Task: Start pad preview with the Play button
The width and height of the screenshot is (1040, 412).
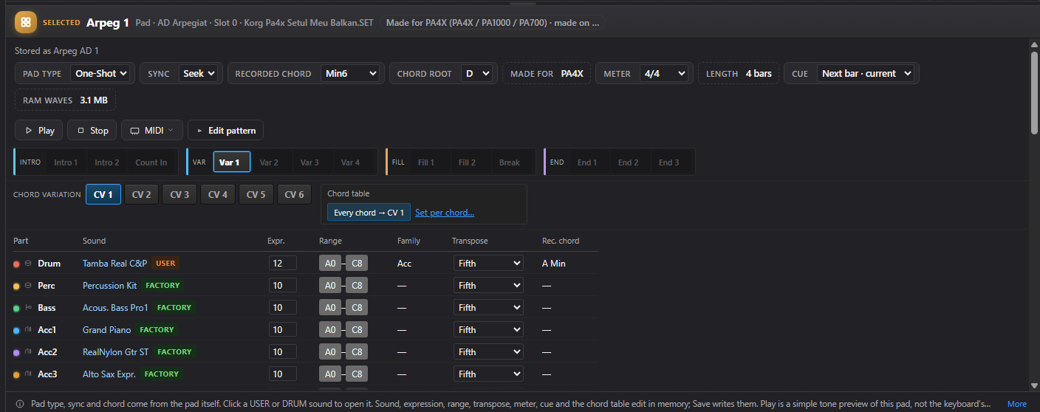Action: point(39,131)
